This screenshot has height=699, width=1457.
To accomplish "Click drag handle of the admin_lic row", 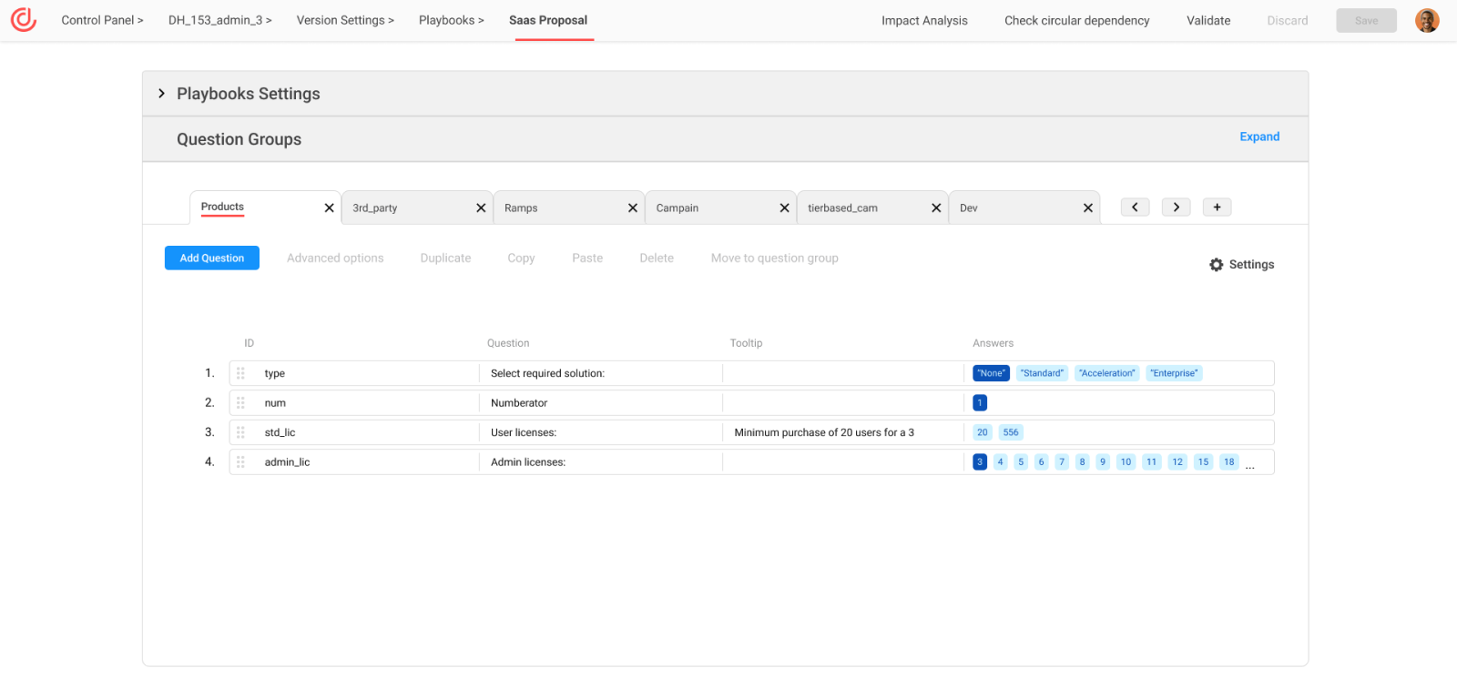I will click(x=240, y=462).
